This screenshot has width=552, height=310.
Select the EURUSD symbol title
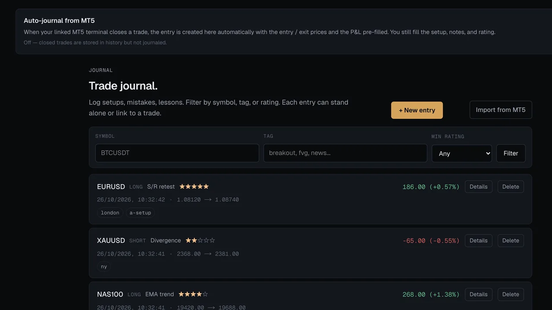pos(111,186)
